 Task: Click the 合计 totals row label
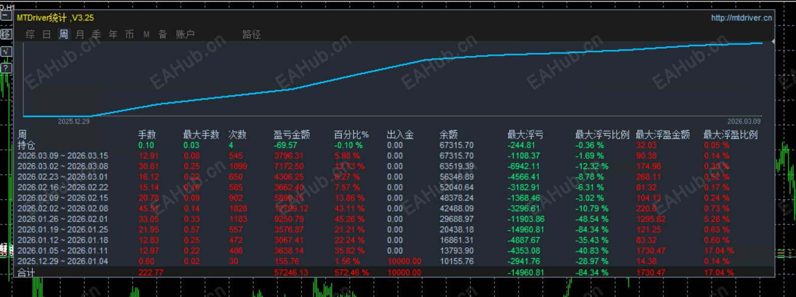(26, 272)
